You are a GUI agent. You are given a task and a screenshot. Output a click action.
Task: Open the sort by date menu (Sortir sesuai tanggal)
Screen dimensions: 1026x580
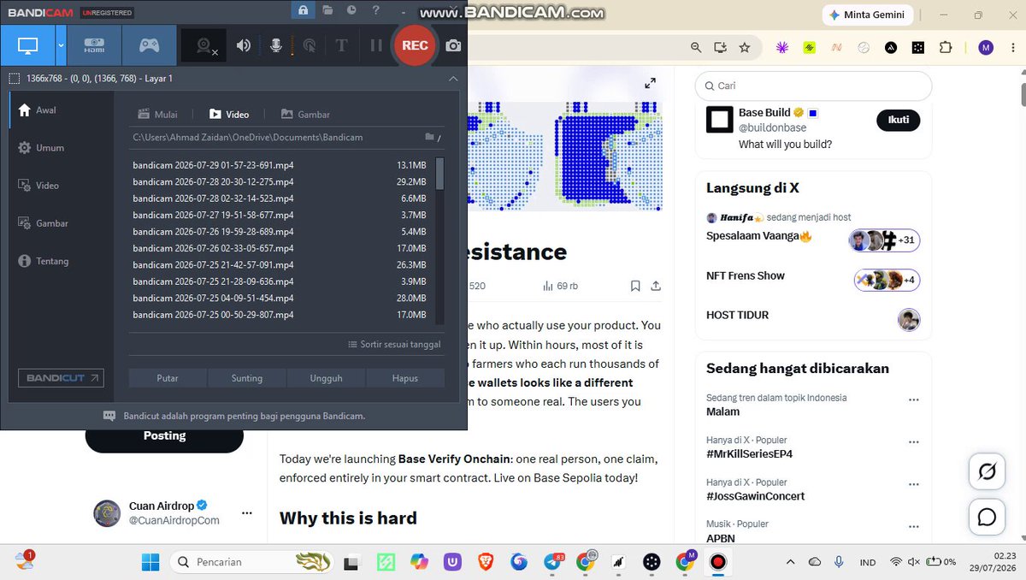click(394, 344)
